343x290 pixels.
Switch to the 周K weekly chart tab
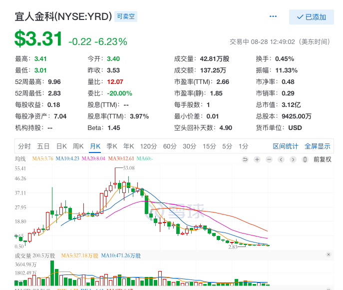coord(78,146)
